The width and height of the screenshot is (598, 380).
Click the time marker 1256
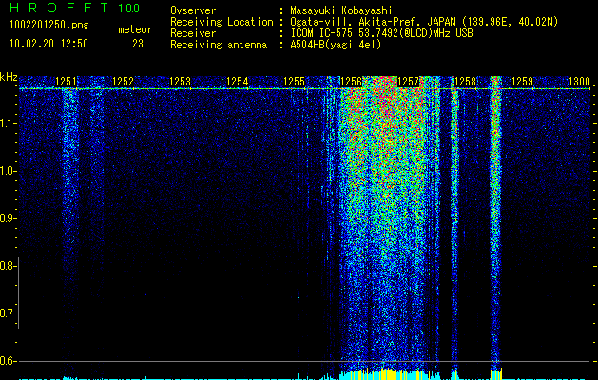point(351,82)
